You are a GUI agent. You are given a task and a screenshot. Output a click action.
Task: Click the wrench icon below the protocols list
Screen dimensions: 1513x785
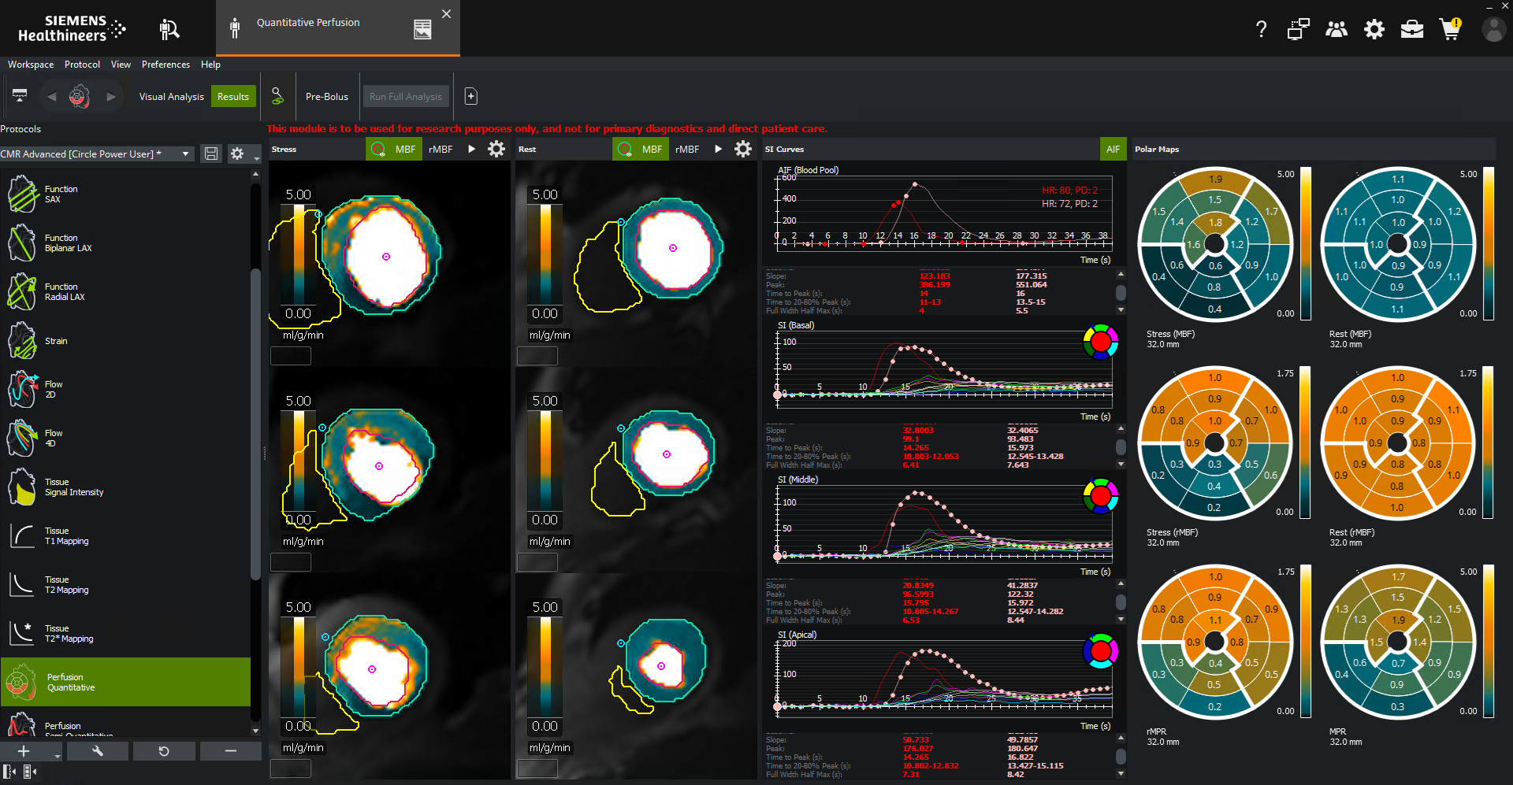click(97, 751)
